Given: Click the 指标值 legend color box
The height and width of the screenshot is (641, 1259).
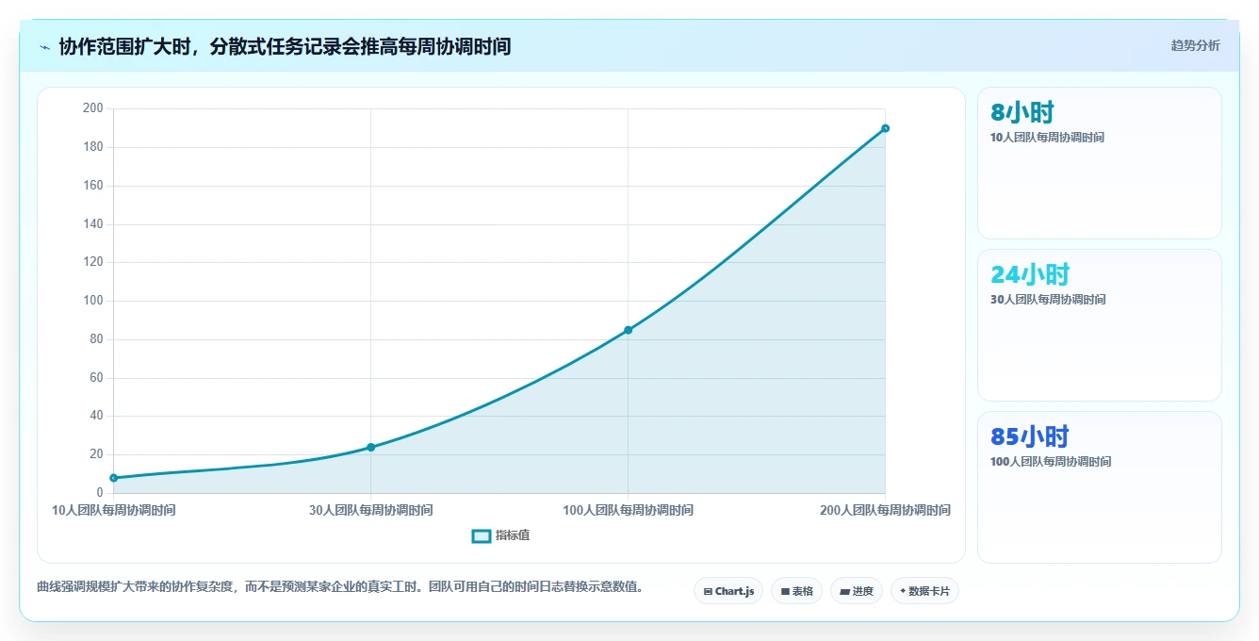Looking at the screenshot, I should (482, 535).
